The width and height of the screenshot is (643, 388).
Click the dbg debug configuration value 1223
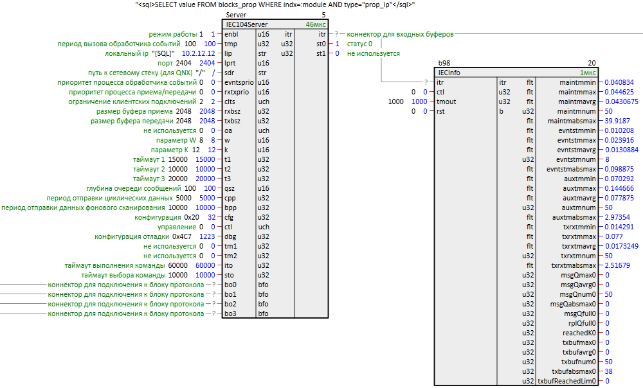pyautogui.click(x=207, y=236)
